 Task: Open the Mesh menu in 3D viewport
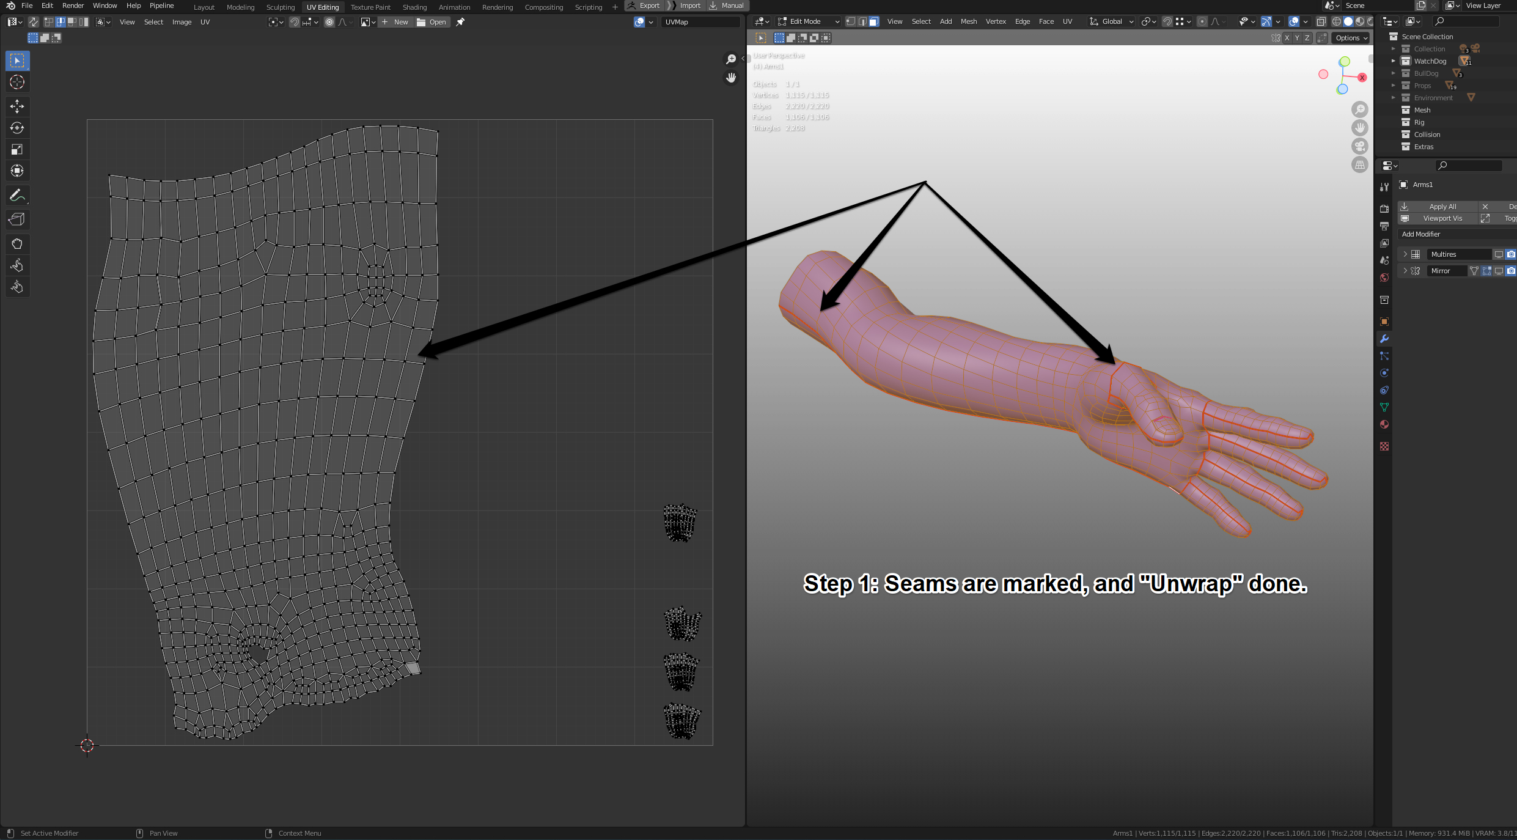[969, 21]
